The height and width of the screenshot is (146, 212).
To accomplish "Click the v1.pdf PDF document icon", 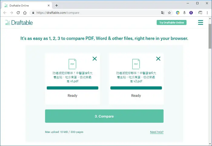I will [72, 64].
